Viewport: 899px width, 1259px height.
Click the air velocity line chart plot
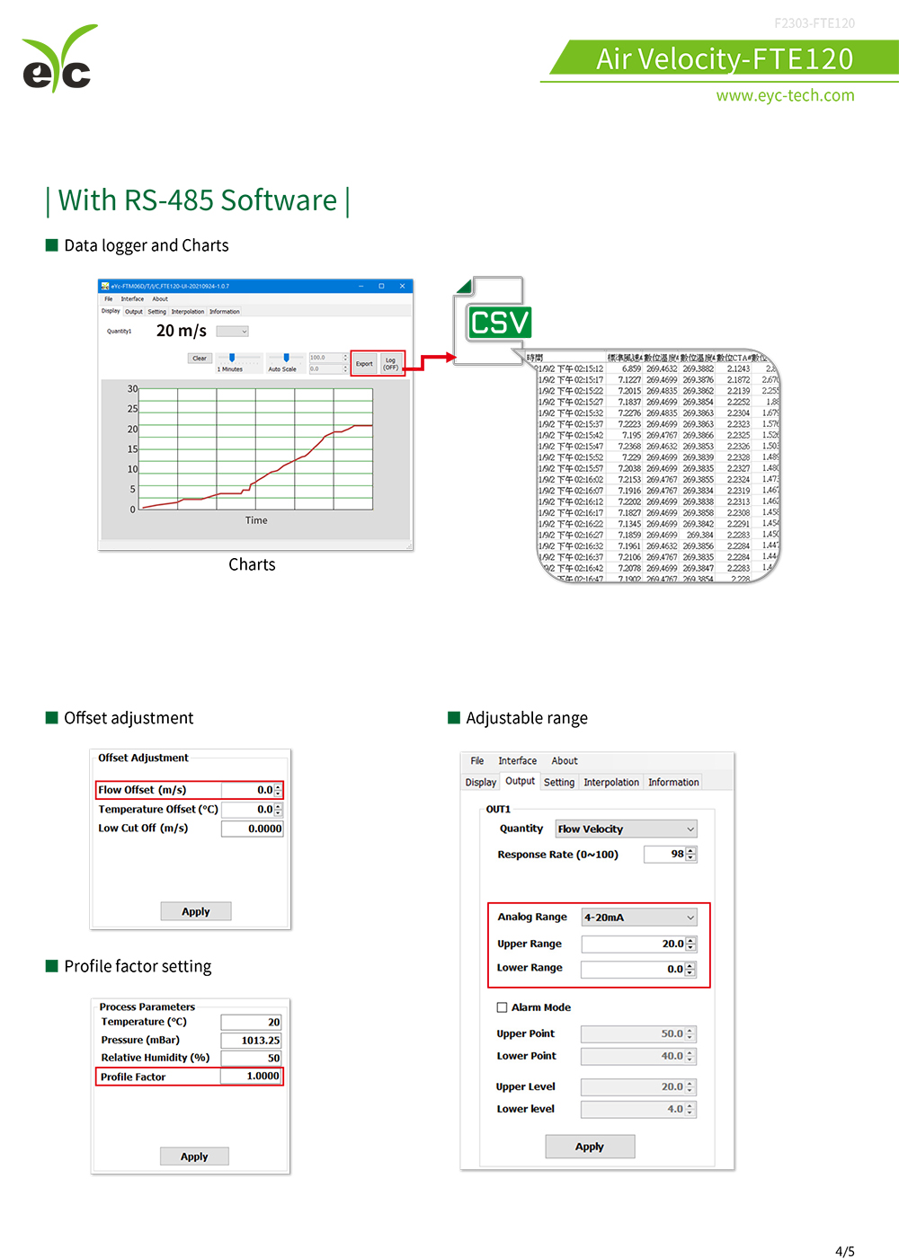click(x=255, y=449)
